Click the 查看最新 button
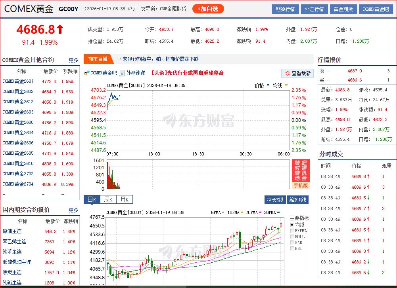The width and height of the screenshot is (397, 288). click(297, 73)
